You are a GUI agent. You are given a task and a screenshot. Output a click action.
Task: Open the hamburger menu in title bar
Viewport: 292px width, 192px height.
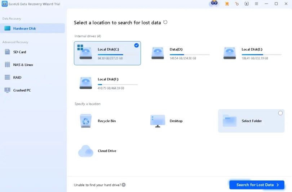pyautogui.click(x=256, y=4)
